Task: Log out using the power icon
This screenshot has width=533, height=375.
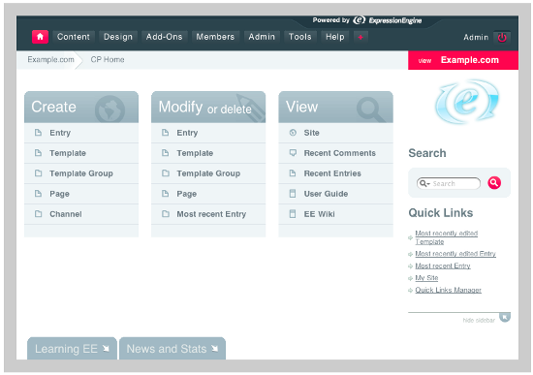Action: tap(502, 38)
